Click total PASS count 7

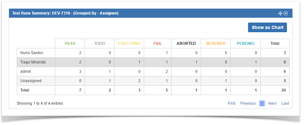(80, 90)
